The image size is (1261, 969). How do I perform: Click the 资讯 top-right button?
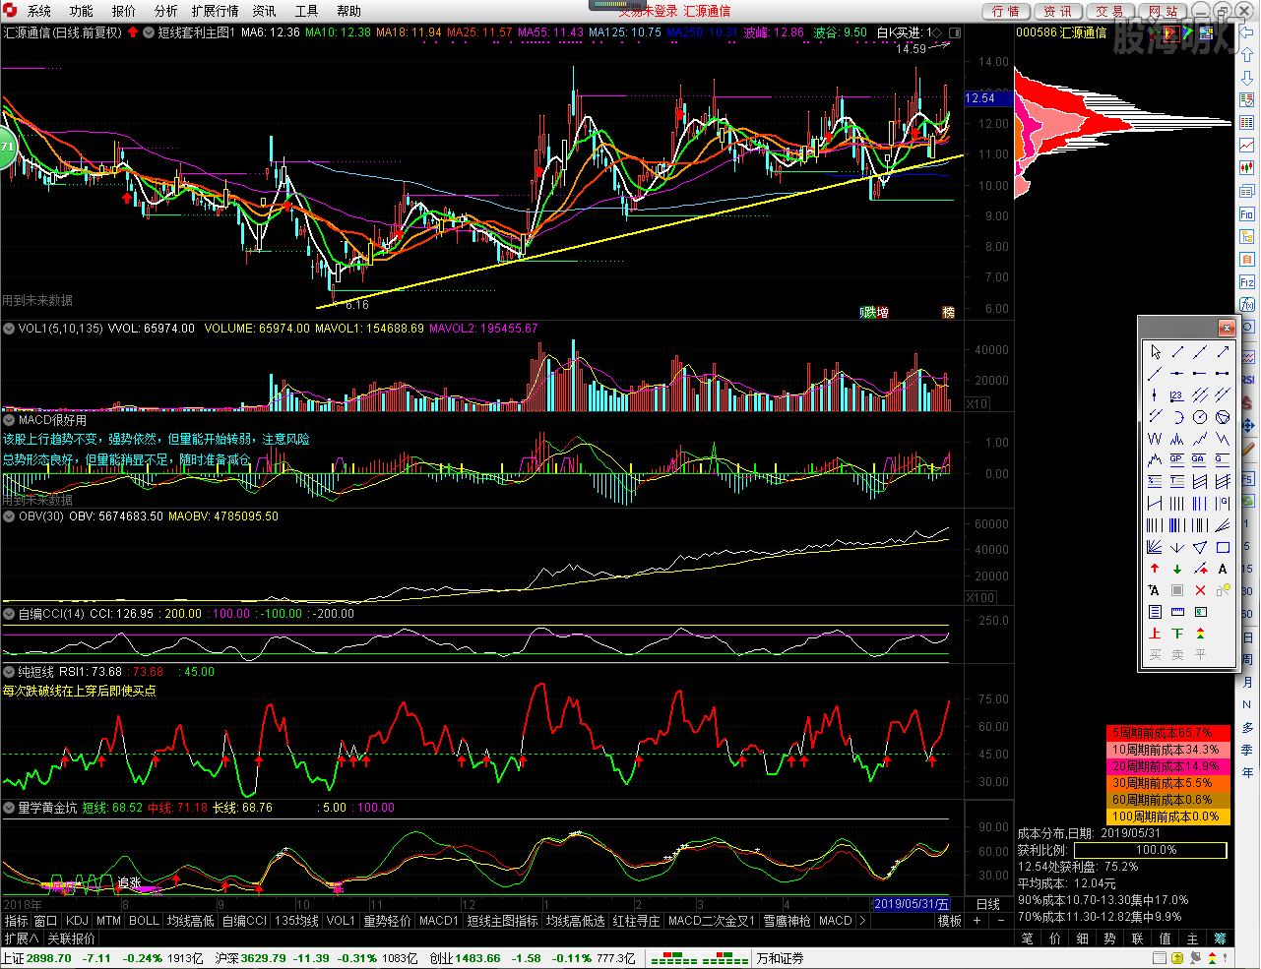(x=1058, y=11)
